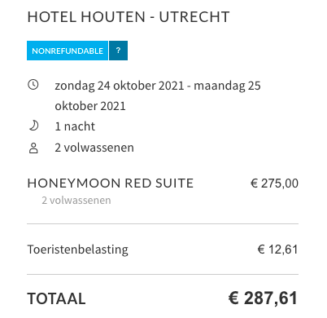Screen dimensions: 327x318
Task: Click the NONREFUNDABLE badge
Action: point(68,51)
